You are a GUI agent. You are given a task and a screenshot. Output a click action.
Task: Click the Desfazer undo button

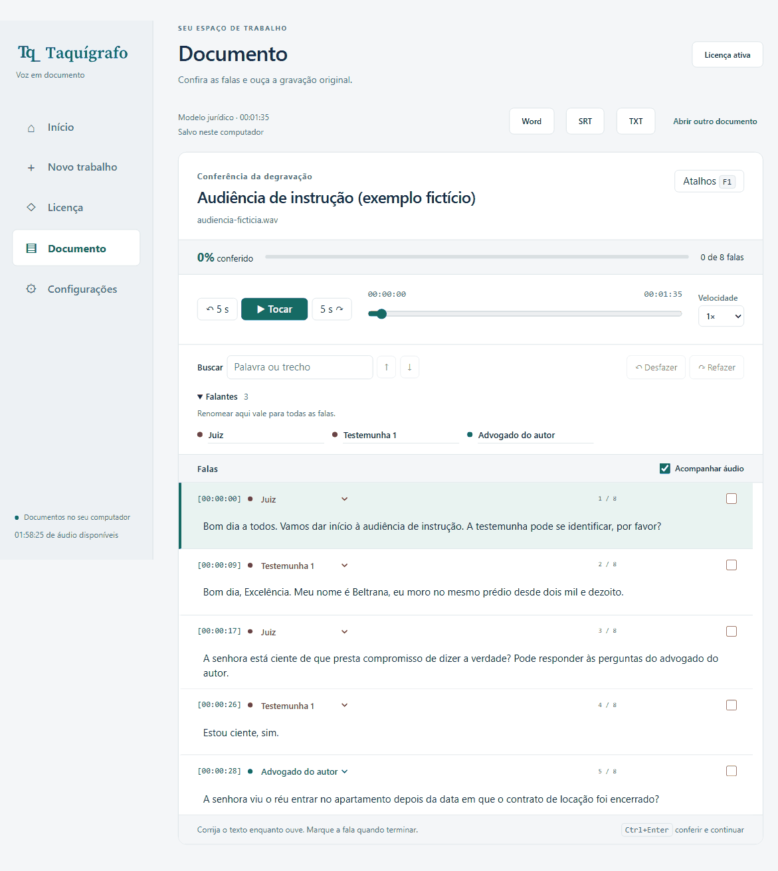pyautogui.click(x=656, y=367)
